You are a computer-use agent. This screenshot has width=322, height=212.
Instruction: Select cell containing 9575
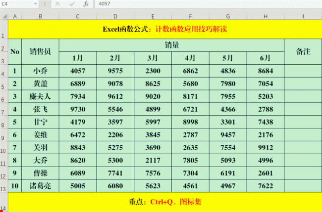pyautogui.click(x=115, y=71)
